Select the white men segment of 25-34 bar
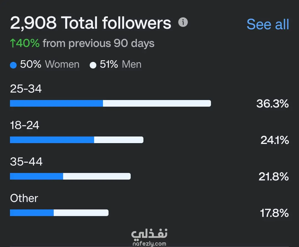The height and width of the screenshot is (247, 299). click(x=157, y=103)
